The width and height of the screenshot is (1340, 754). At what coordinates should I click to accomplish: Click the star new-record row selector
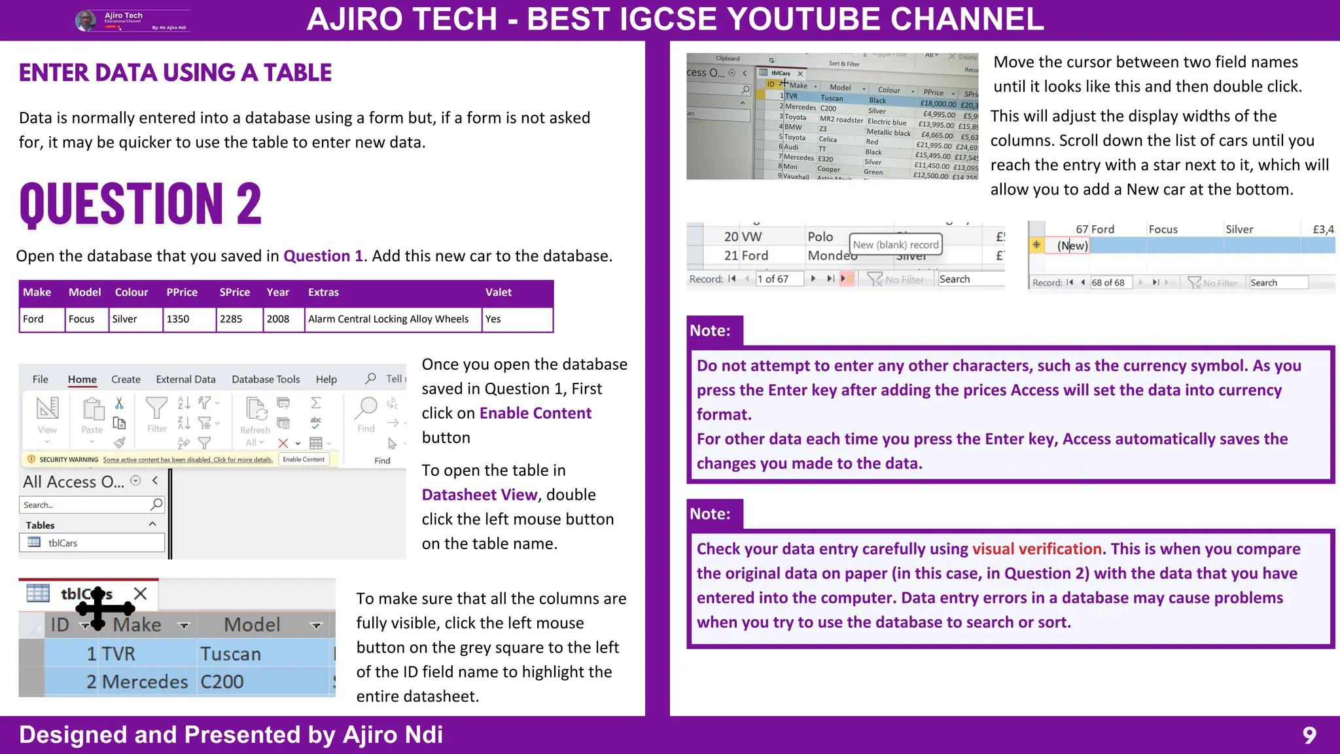pyautogui.click(x=1036, y=245)
